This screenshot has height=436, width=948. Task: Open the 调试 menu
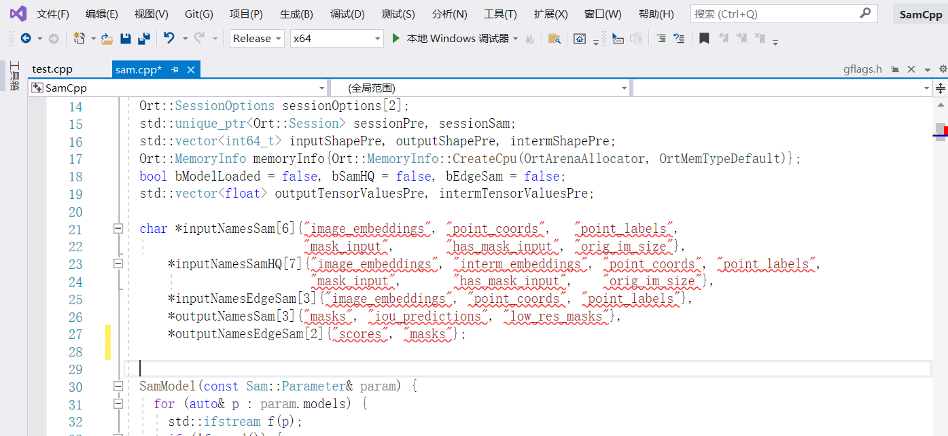pyautogui.click(x=347, y=13)
